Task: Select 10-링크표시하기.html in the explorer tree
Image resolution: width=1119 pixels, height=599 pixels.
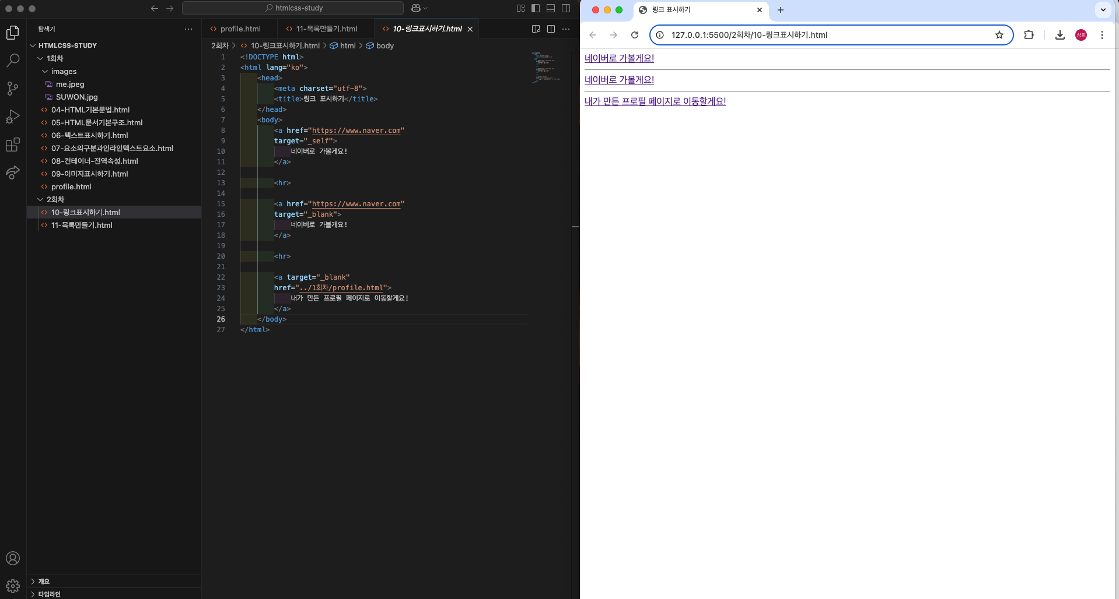Action: click(114, 212)
